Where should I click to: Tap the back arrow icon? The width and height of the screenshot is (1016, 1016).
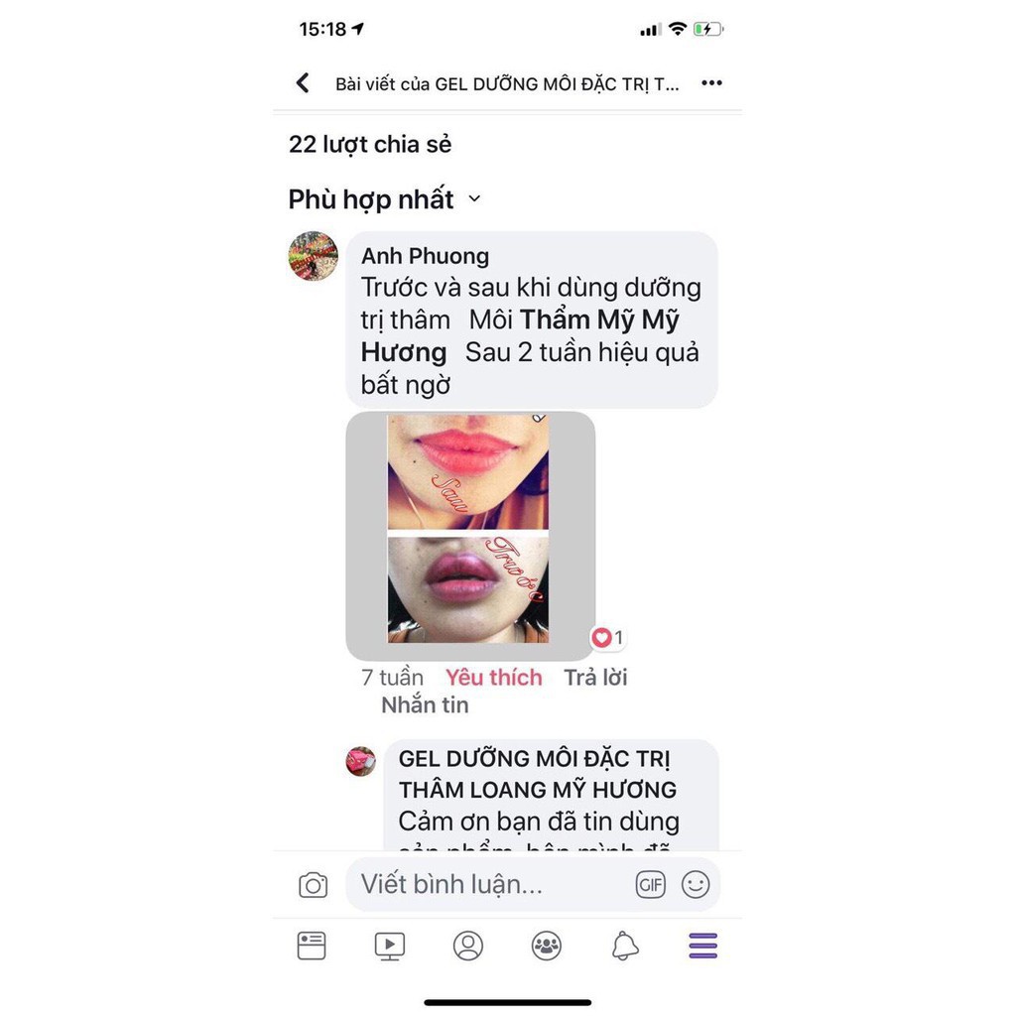(x=303, y=83)
